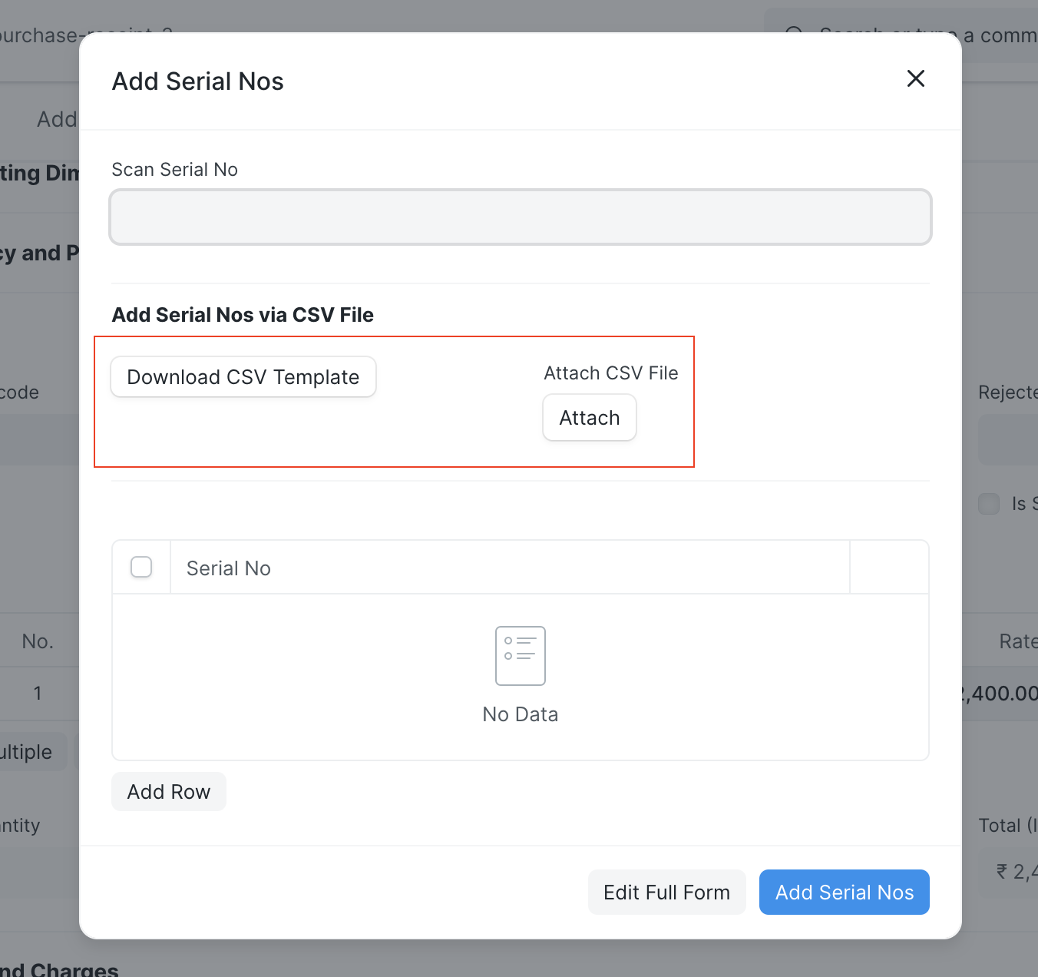The width and height of the screenshot is (1038, 977).
Task: Open Edit Full Form
Action: click(x=666, y=892)
